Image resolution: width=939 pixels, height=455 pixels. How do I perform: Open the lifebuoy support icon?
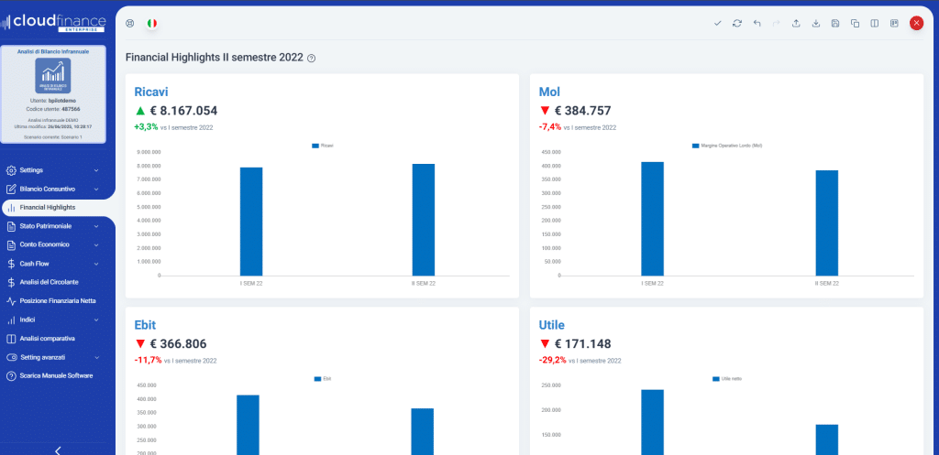click(129, 23)
